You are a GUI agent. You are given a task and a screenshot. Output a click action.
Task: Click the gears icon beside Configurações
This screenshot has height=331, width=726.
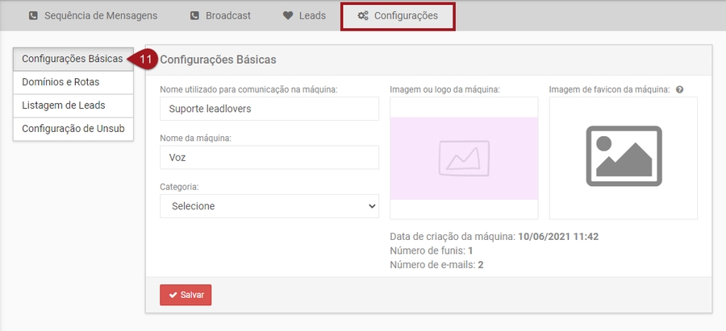coord(363,15)
